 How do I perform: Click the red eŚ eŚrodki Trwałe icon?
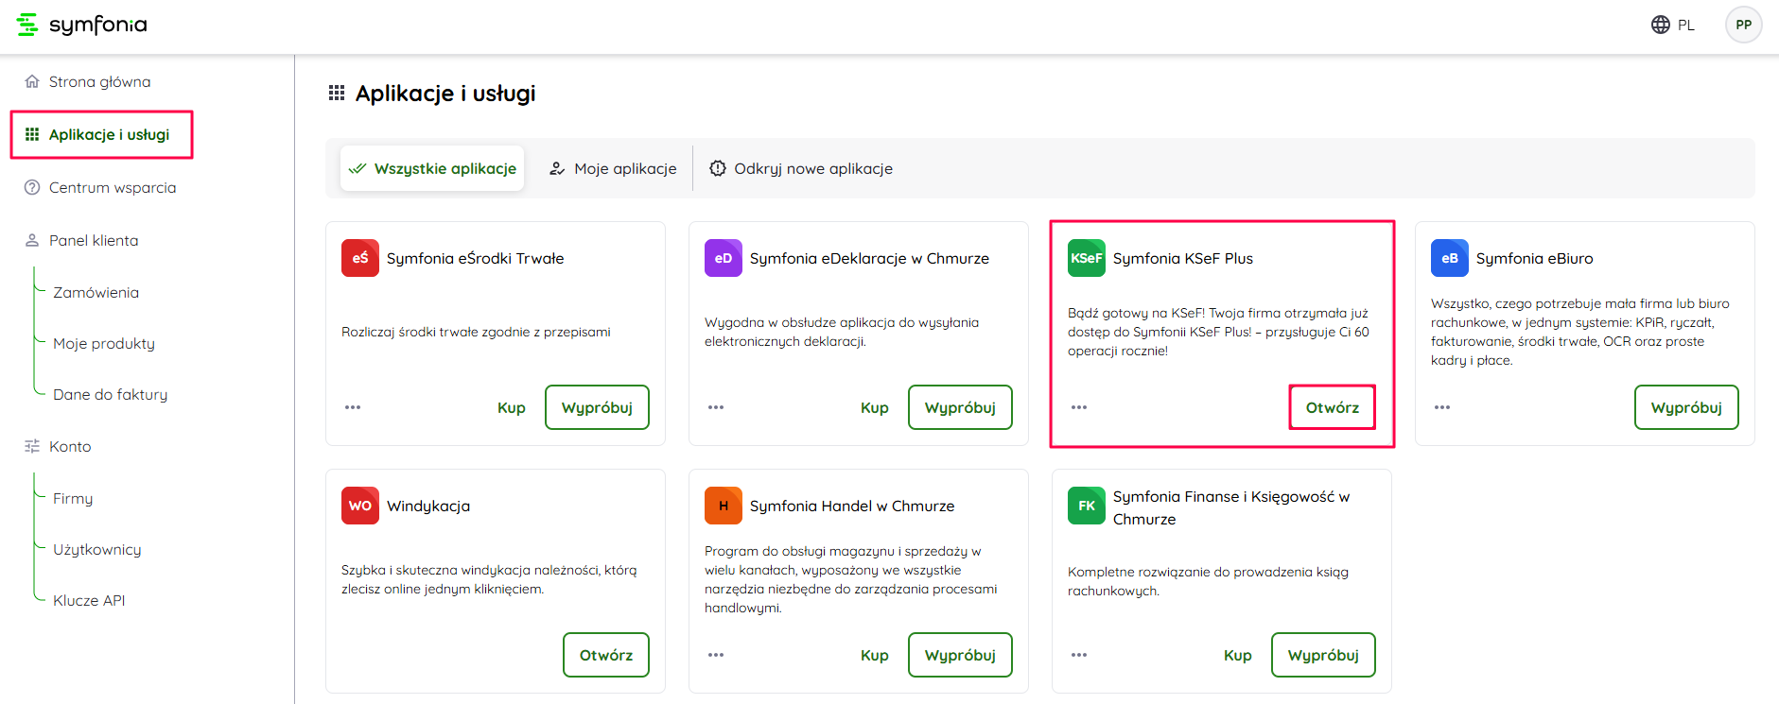tap(359, 258)
